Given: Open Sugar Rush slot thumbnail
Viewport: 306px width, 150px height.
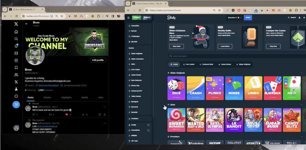Looking at the screenshot, I should pyautogui.click(x=273, y=120).
